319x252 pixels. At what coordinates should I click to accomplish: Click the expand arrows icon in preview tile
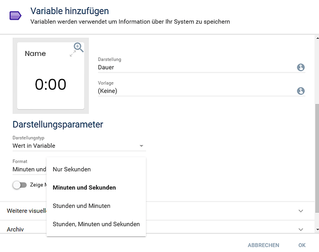(73, 53)
